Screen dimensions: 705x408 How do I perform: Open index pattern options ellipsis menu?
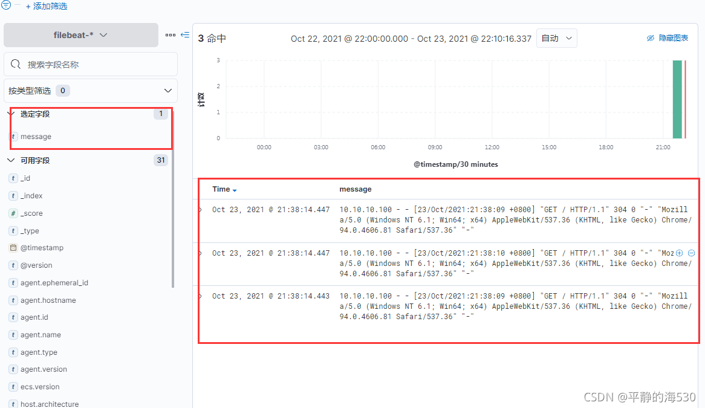pyautogui.click(x=171, y=35)
